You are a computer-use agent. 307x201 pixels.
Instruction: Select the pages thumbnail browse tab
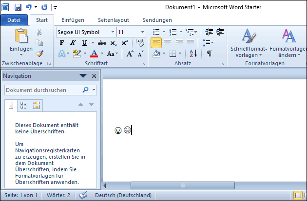coord(23,105)
